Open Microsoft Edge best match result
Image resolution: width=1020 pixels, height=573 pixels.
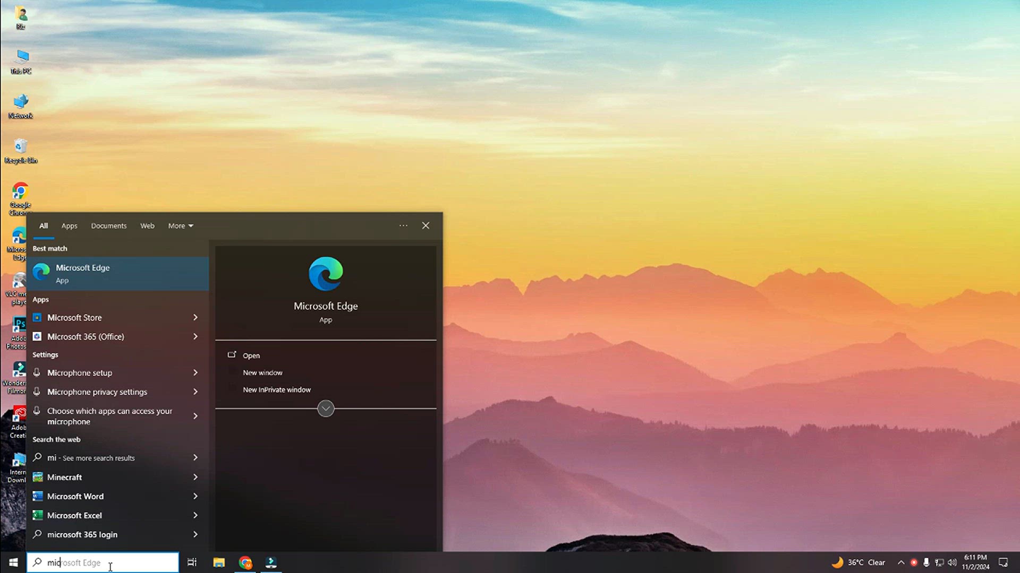(x=117, y=273)
